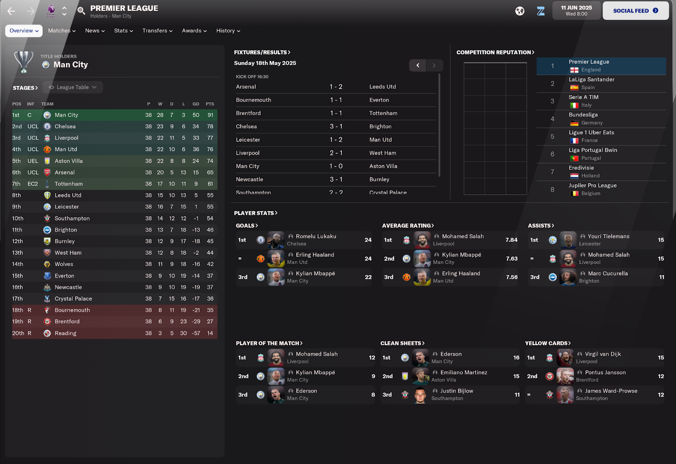Click the Premier League logo in header

tap(51, 11)
